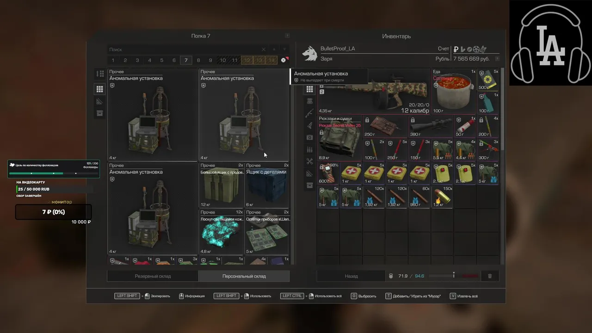Image resolution: width=592 pixels, height=333 pixels.
Task: Click the BulletProof_LA player name
Action: [x=338, y=49]
